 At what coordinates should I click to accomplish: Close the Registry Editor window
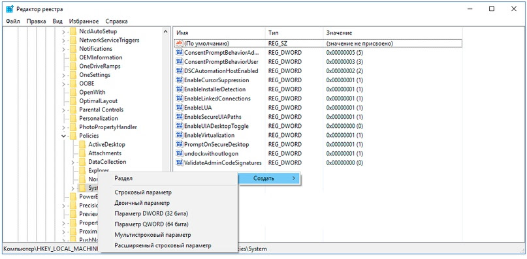(513, 9)
